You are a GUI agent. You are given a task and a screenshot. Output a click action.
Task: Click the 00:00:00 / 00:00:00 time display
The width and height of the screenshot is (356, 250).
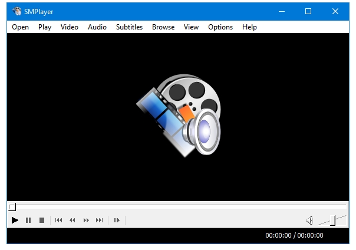[x=294, y=235]
